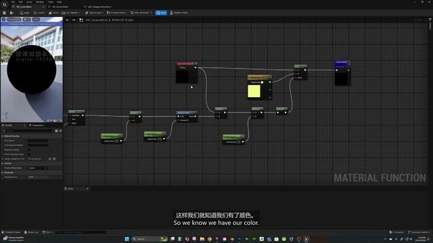
Task: Click the Save asset icon in toolbar
Action: pos(4,13)
